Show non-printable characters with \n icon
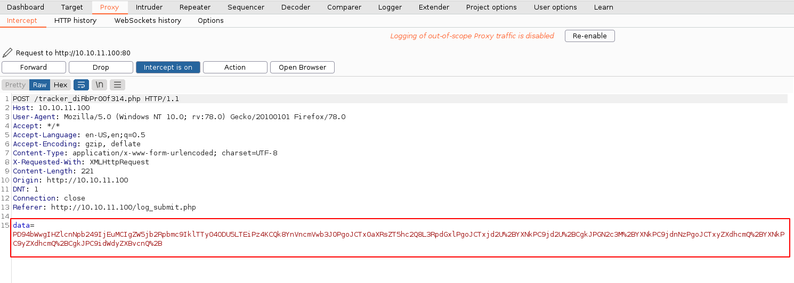This screenshot has height=283, width=794. point(100,85)
